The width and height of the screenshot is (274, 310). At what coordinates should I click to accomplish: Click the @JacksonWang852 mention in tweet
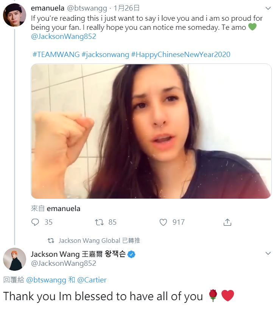coord(64,37)
